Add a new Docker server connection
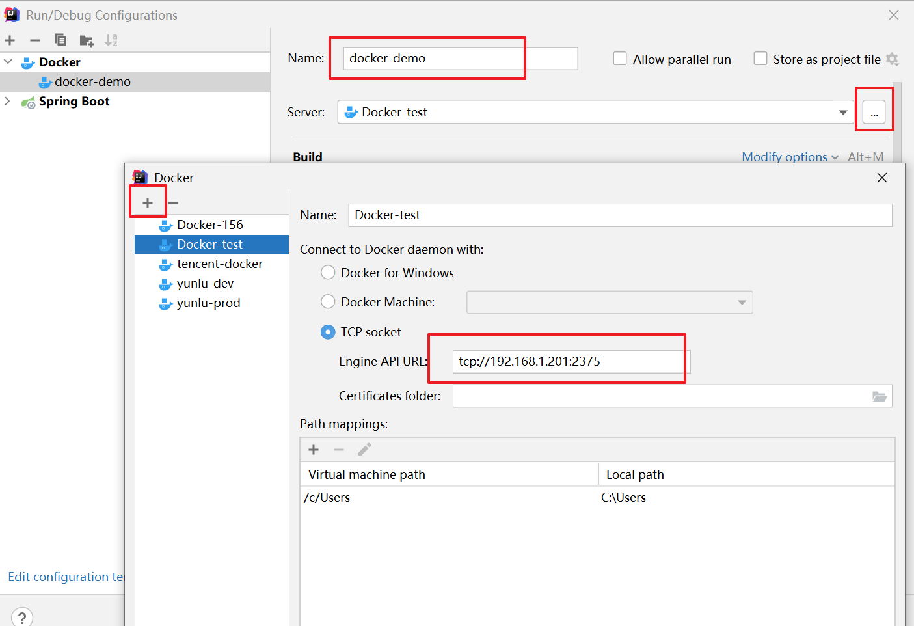The height and width of the screenshot is (626, 914). [148, 203]
